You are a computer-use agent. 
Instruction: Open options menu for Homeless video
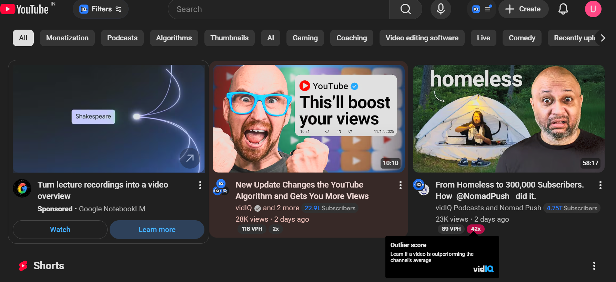tap(600, 185)
